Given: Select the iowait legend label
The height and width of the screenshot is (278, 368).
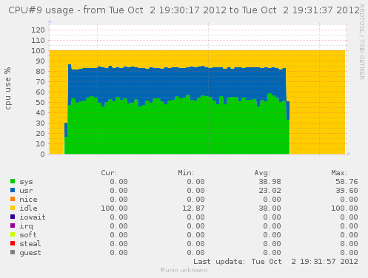Looking at the screenshot, I should tap(33, 217).
